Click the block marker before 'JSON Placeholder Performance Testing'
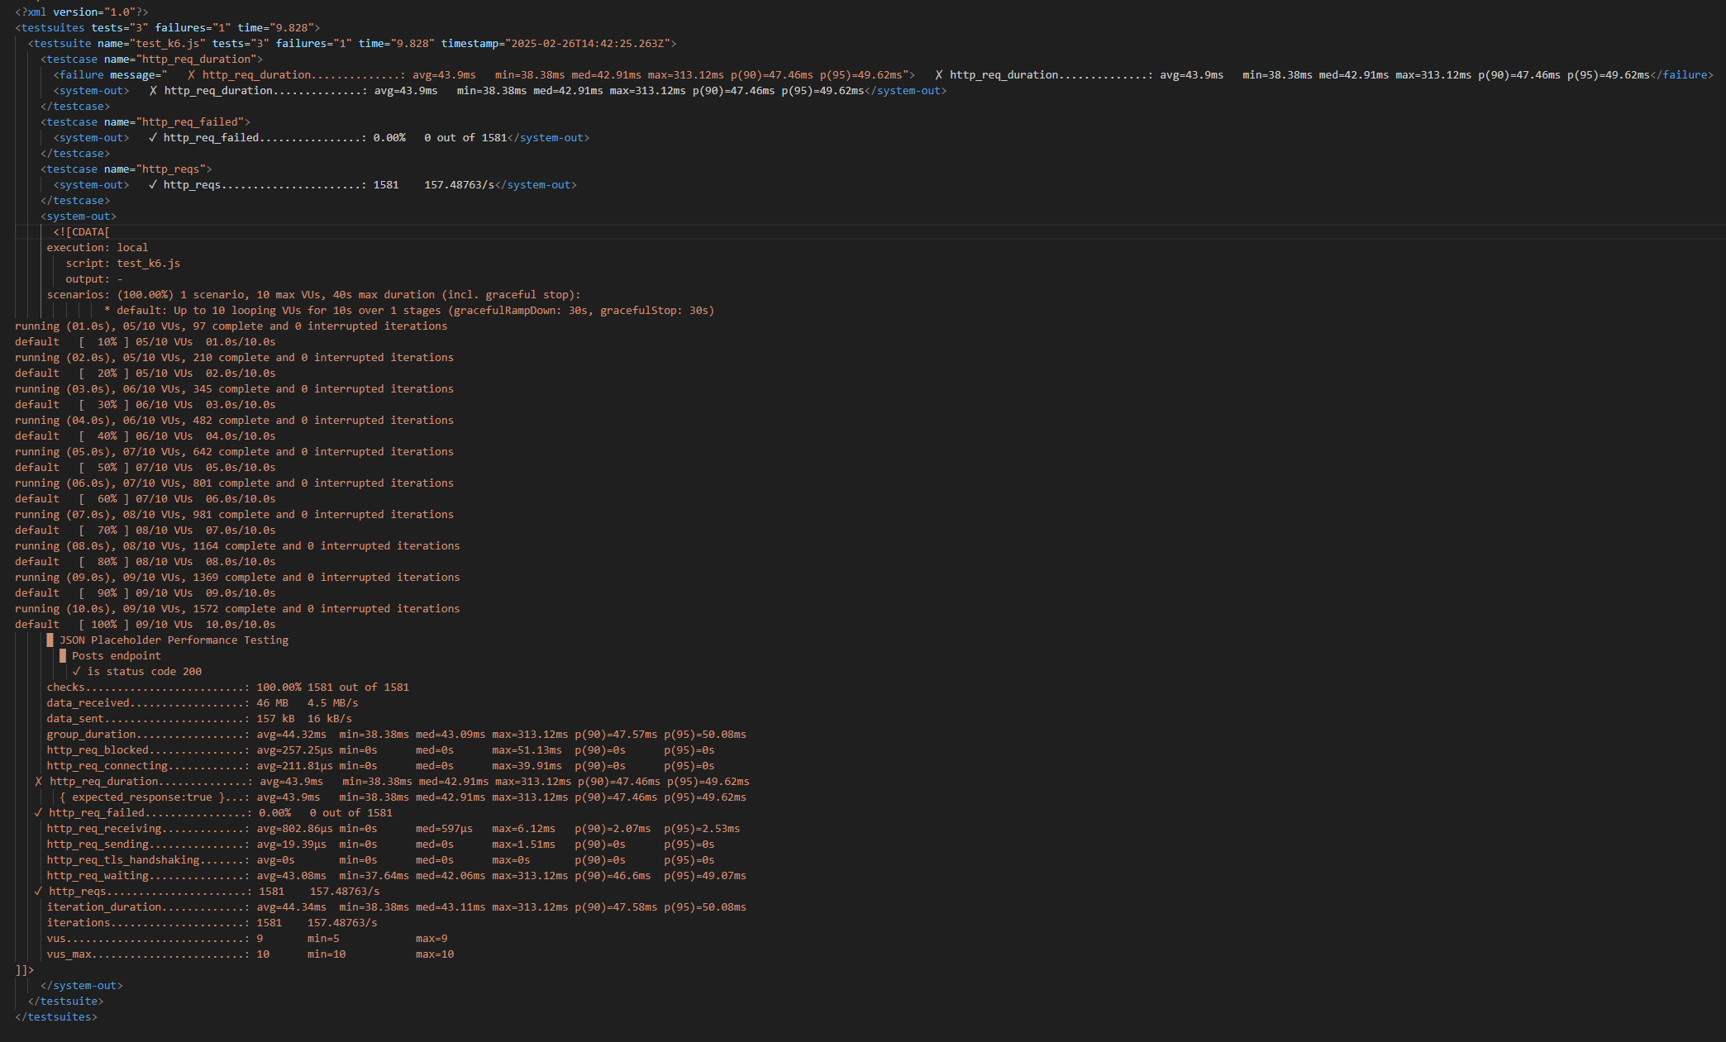Viewport: 1726px width, 1042px height. (50, 640)
